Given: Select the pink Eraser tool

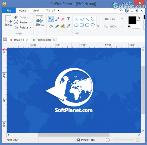Looking at the screenshot, I should (63, 19).
